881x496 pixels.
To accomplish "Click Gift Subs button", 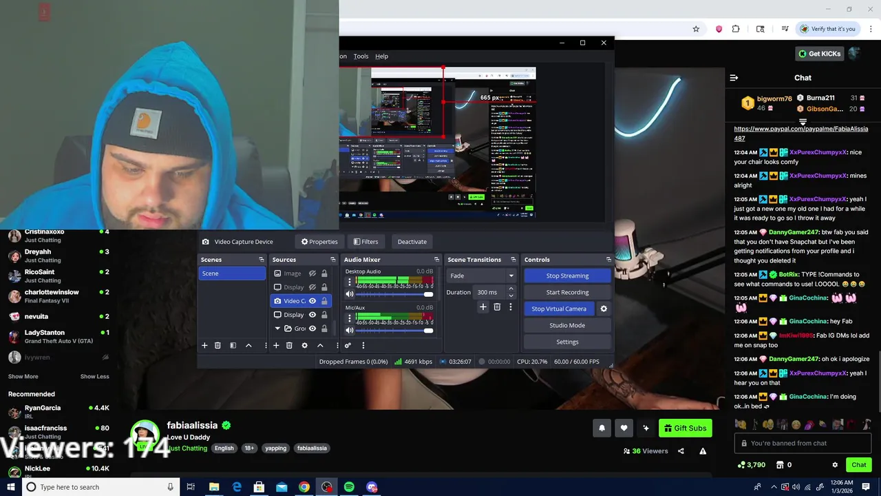I will tap(685, 428).
